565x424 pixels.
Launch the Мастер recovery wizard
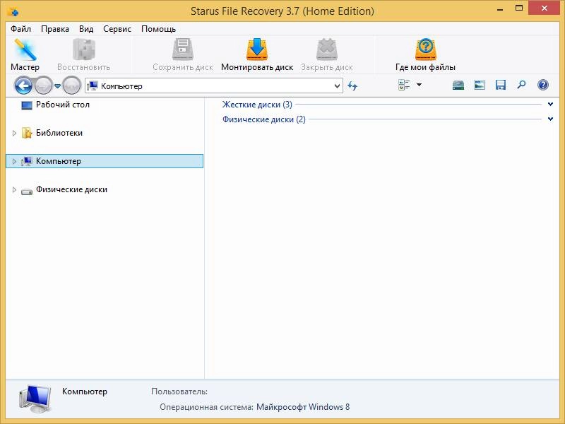25,55
